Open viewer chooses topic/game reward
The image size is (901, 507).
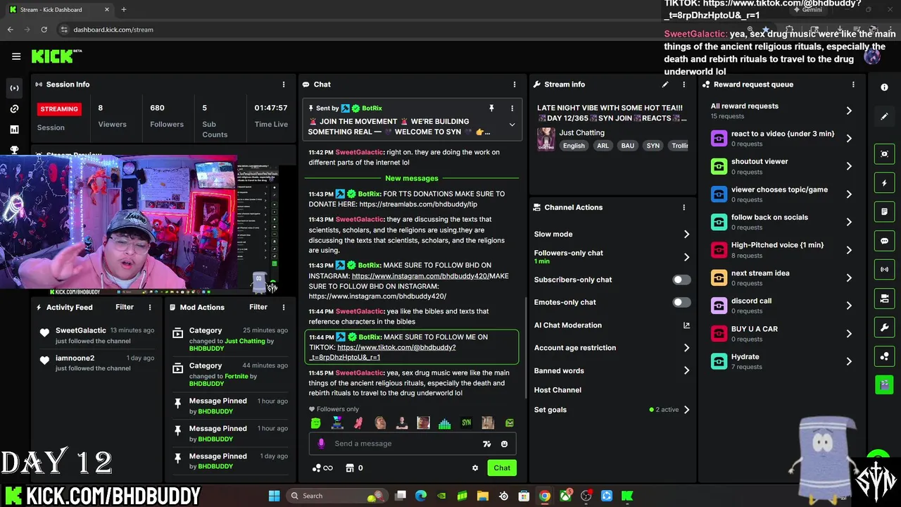click(x=782, y=194)
